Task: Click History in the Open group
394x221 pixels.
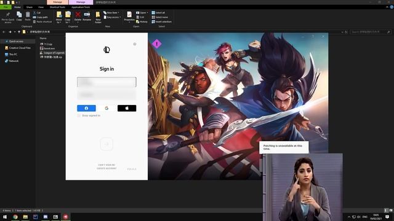Action: pyautogui.click(x=142, y=22)
